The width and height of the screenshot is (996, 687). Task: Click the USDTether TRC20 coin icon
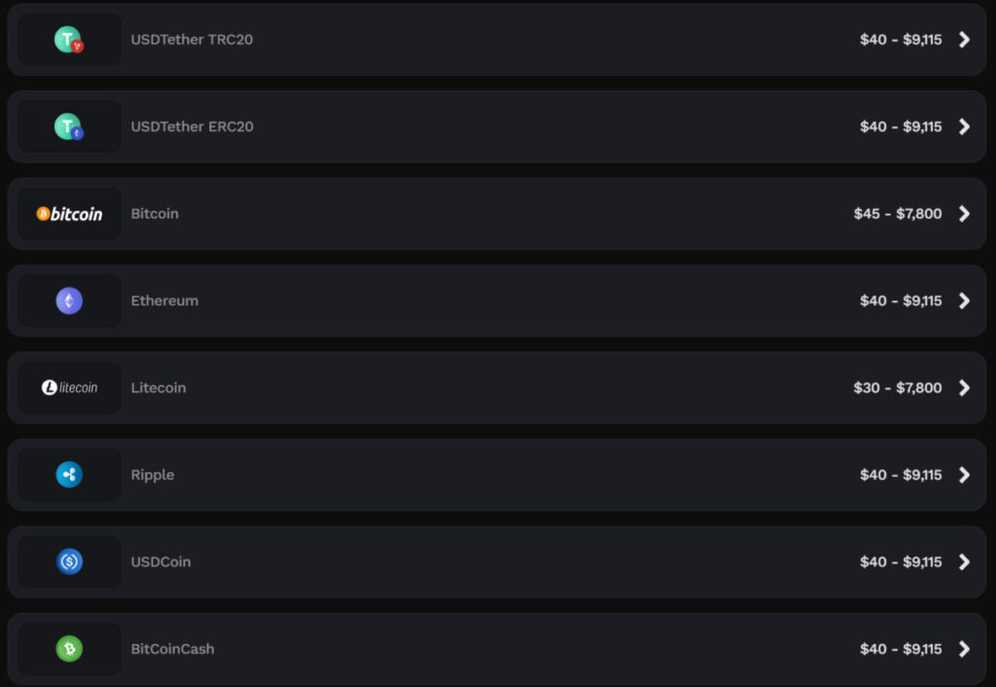click(69, 39)
